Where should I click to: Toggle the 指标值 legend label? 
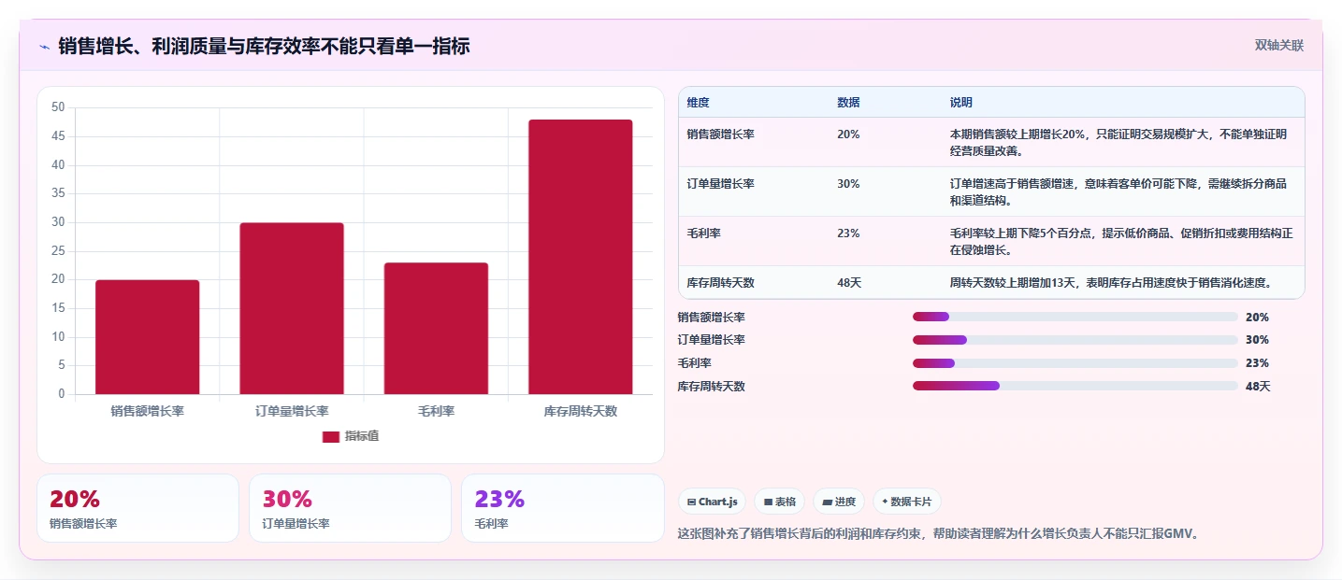(x=362, y=436)
